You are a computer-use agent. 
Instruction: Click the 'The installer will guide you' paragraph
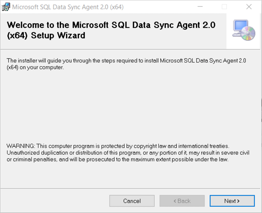(x=126, y=64)
